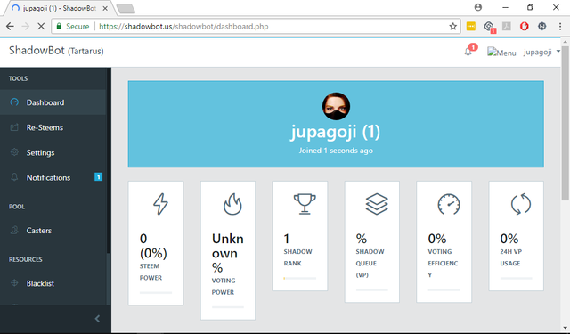Open the Blacklist resource page

pos(53,283)
